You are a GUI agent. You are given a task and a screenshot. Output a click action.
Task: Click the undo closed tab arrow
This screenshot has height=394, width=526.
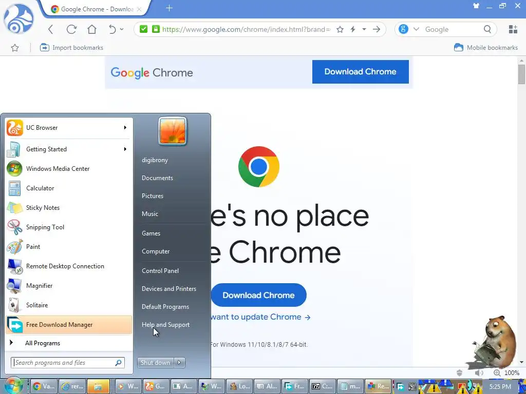point(112,29)
